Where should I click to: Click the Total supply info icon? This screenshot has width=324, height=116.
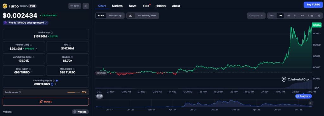(30, 69)
